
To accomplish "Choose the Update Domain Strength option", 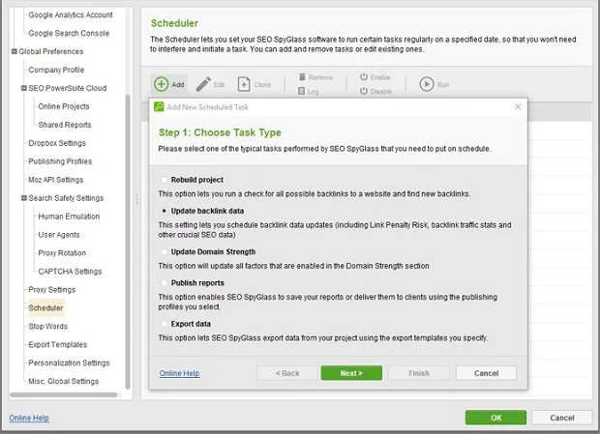I will 164,251.
